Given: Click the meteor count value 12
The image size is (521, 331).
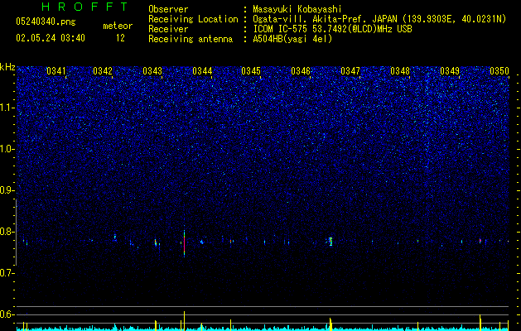Looking at the screenshot, I should [x=120, y=38].
